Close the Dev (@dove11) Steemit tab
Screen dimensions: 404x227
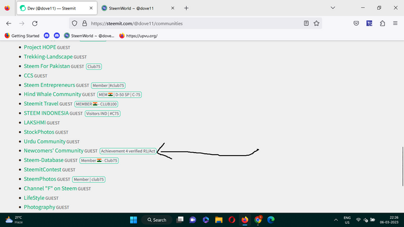point(91,8)
